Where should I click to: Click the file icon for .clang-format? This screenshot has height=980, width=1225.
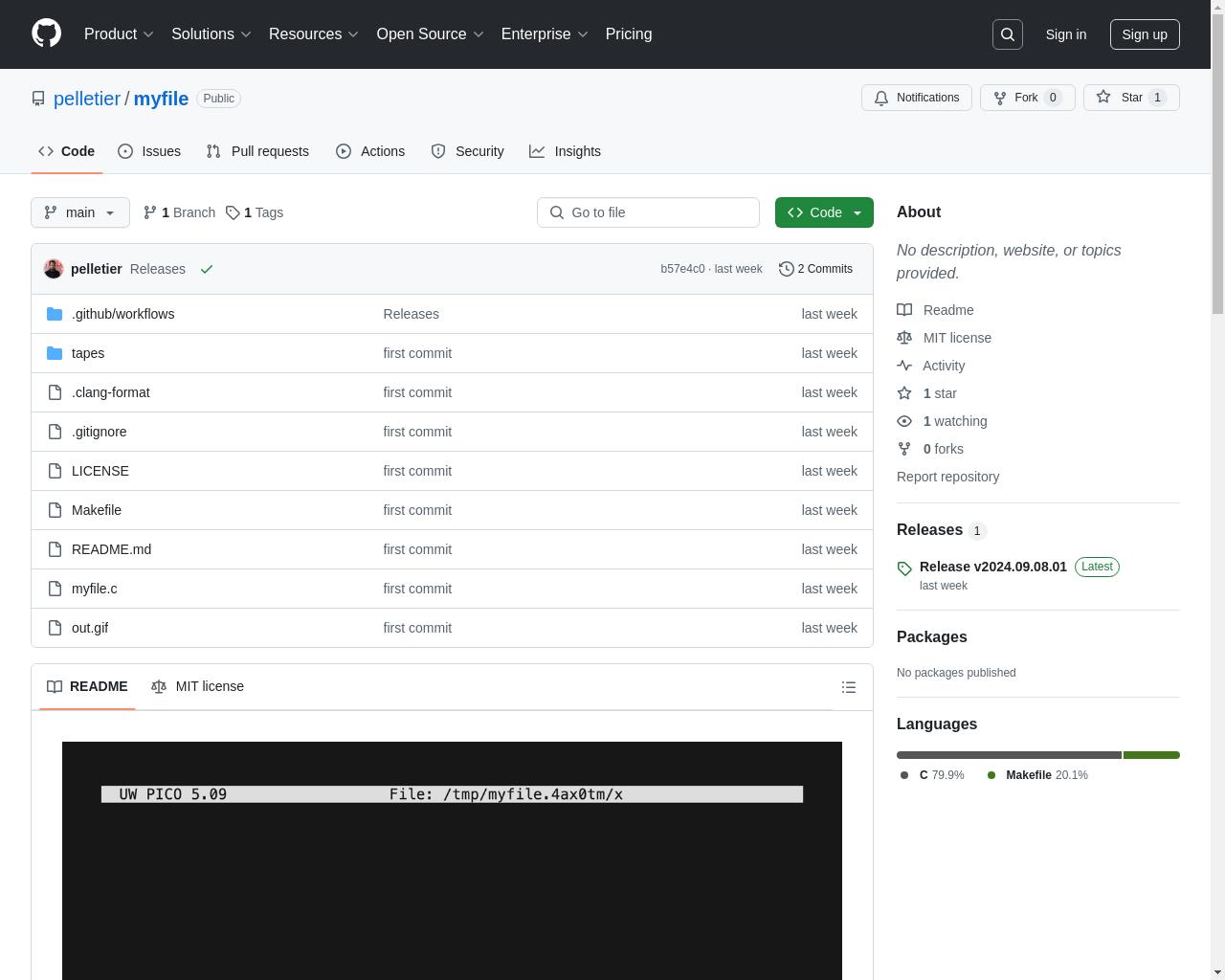pos(55,392)
